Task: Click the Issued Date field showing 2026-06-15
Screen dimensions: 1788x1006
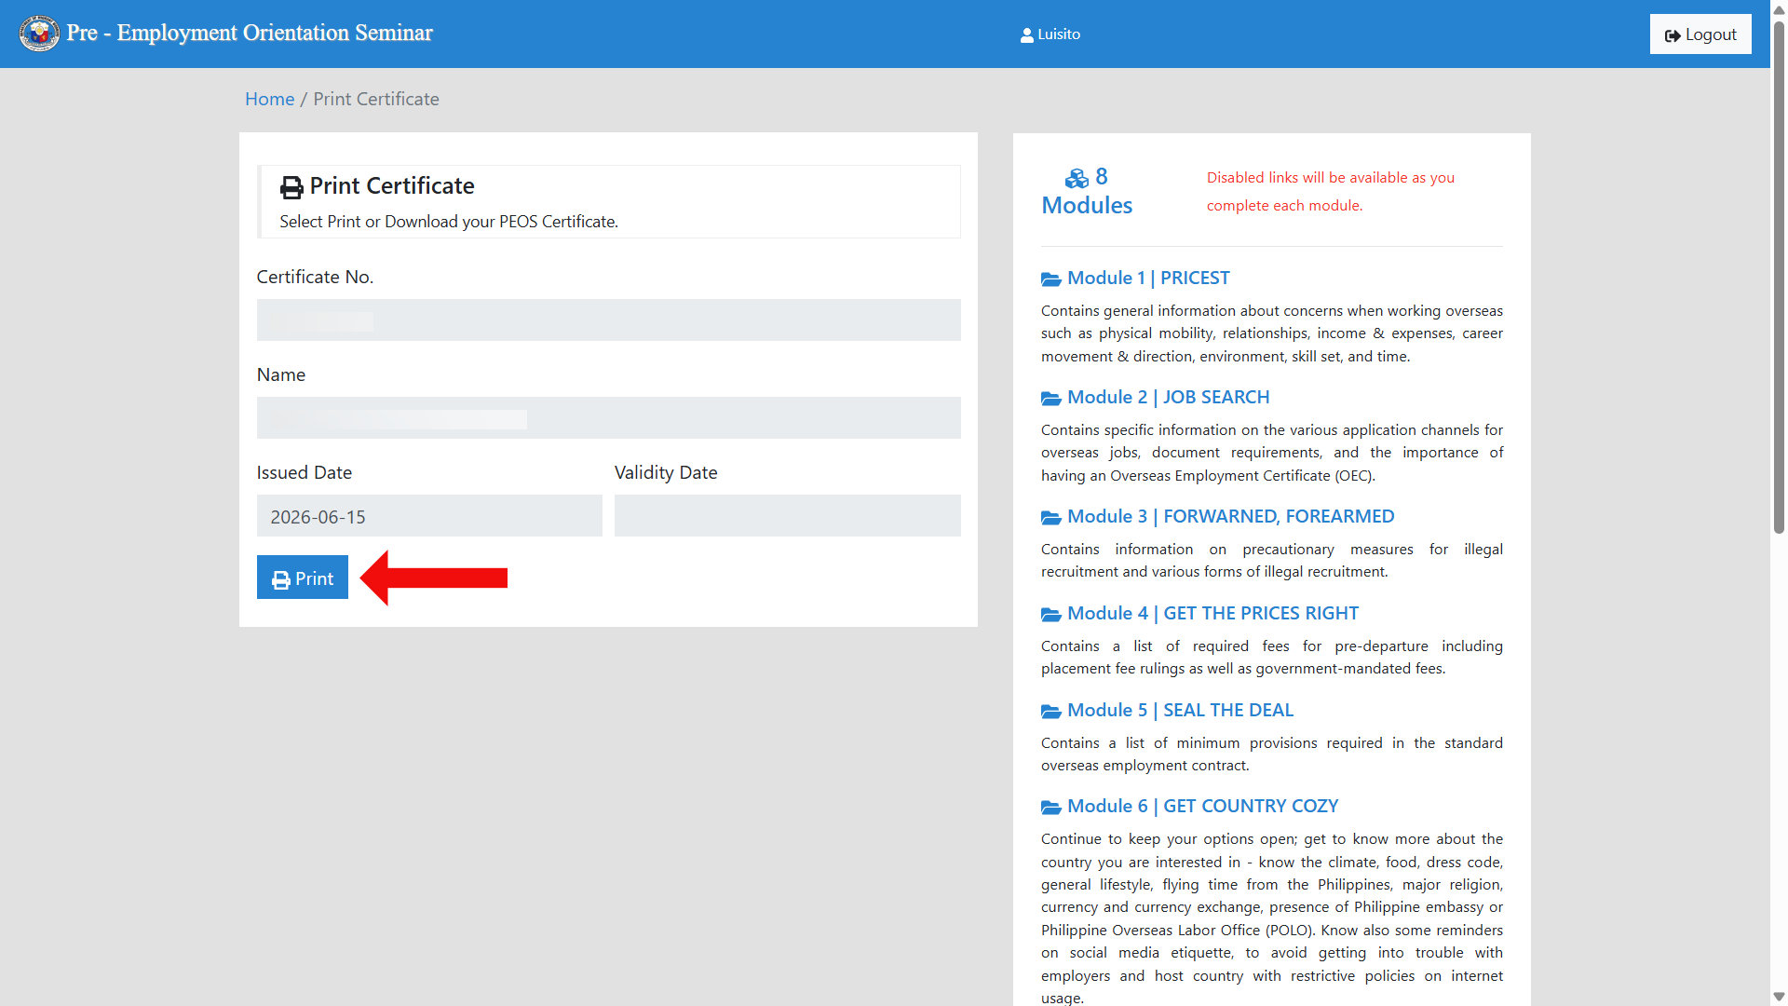Action: 429,516
